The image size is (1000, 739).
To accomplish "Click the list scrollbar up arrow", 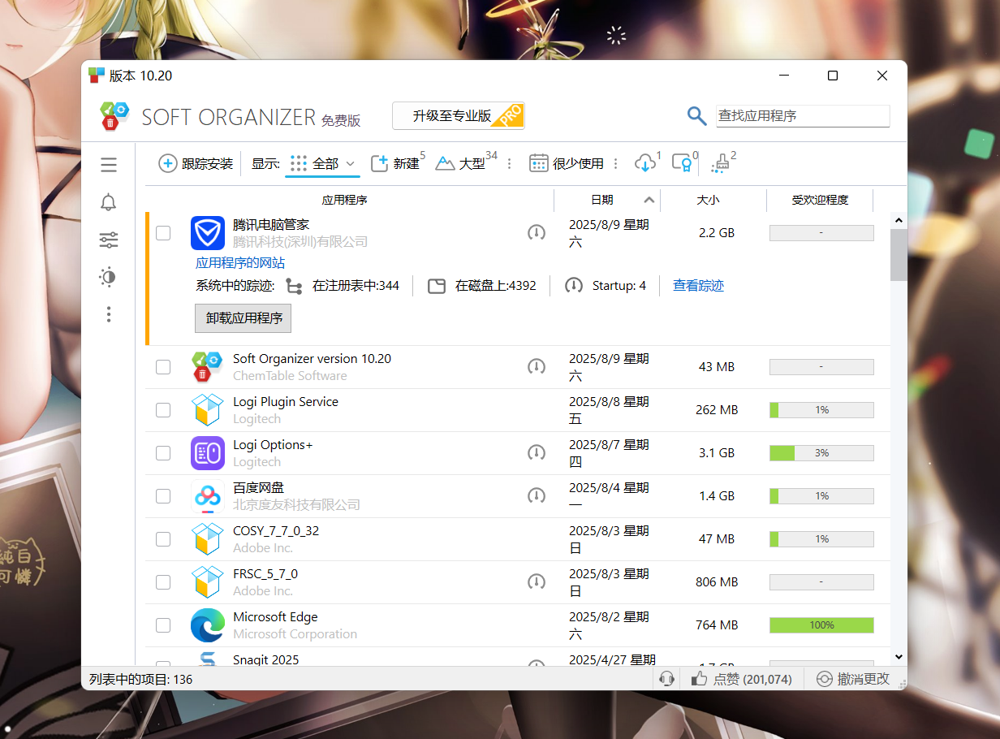I will (x=899, y=220).
